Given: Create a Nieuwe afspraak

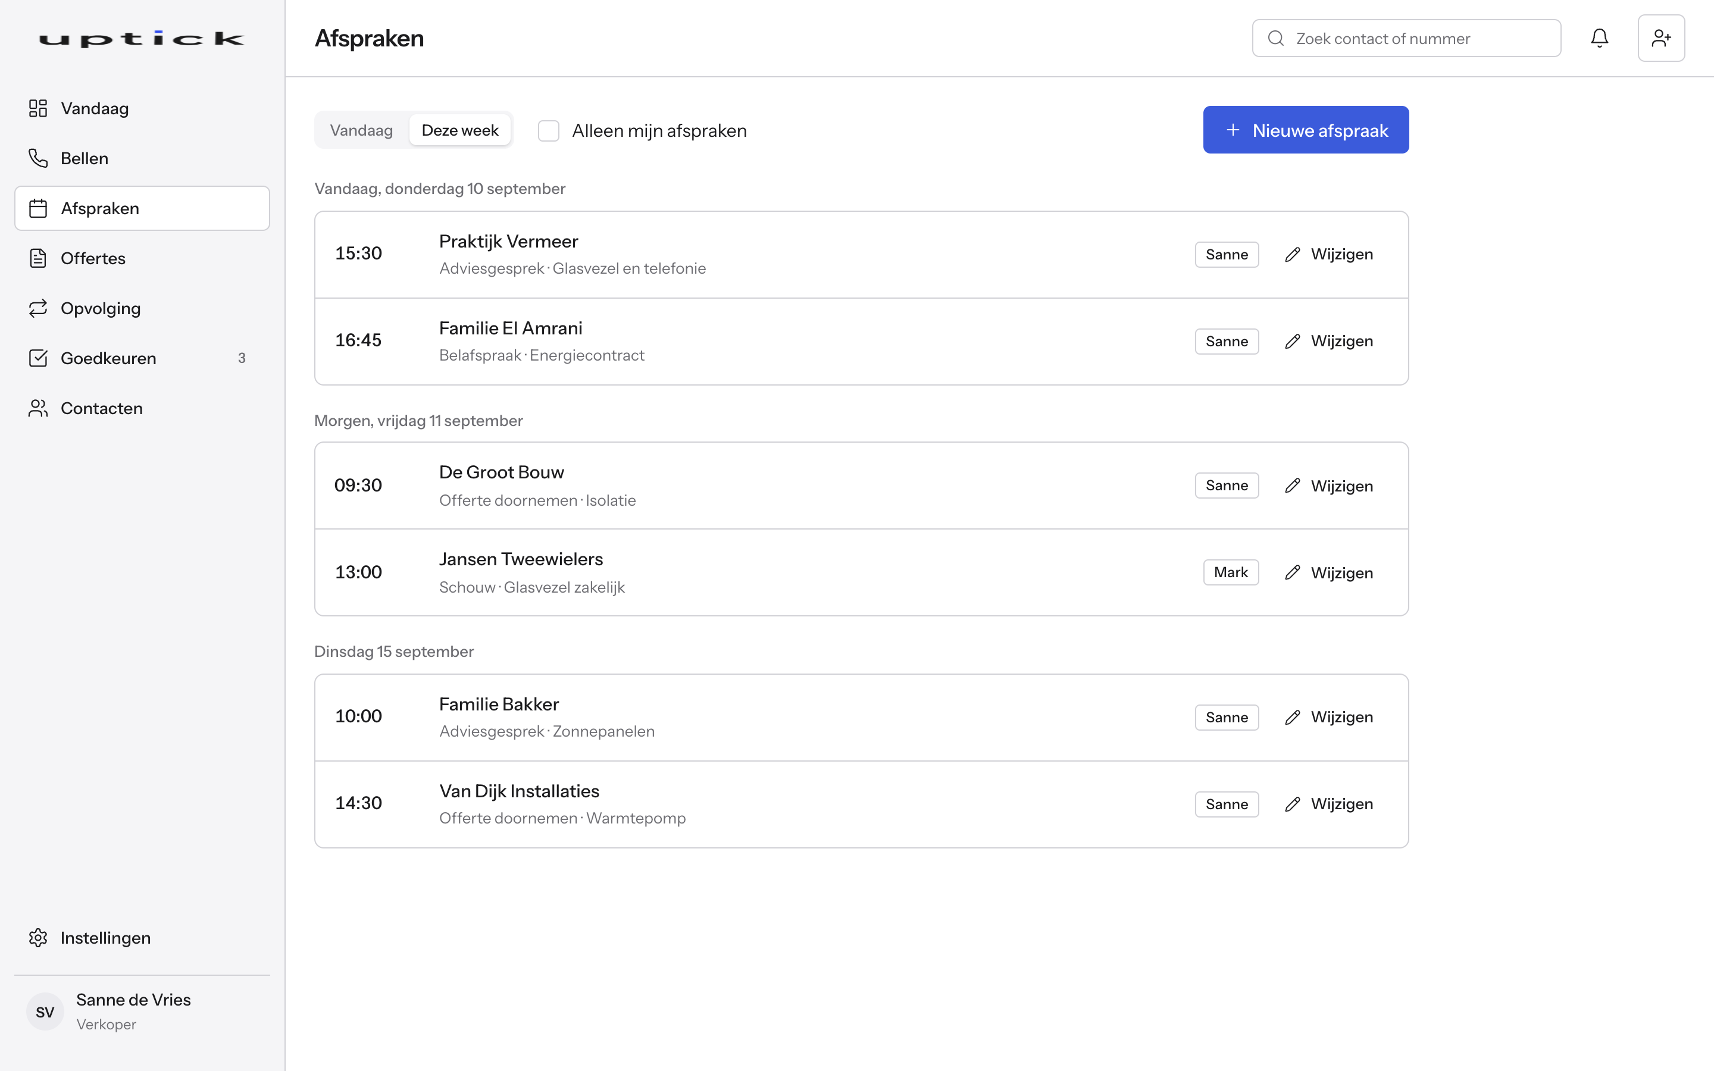Looking at the screenshot, I should coord(1306,130).
